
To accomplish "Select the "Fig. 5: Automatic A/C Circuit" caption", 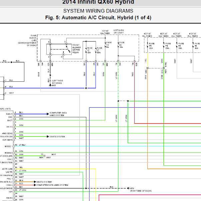I will [80, 18].
